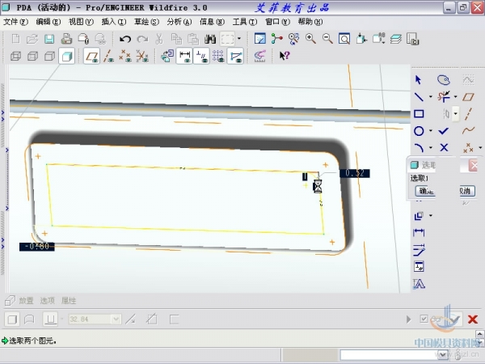Click the Zoom In magnifier icon

pyautogui.click(x=310, y=39)
